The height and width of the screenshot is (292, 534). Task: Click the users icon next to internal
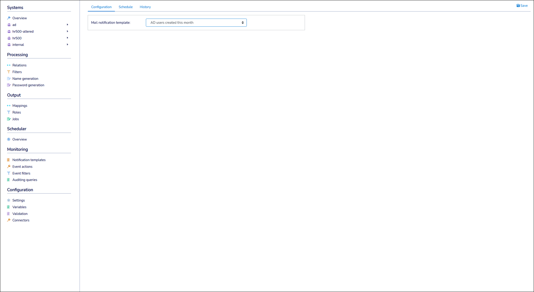[x=9, y=44]
